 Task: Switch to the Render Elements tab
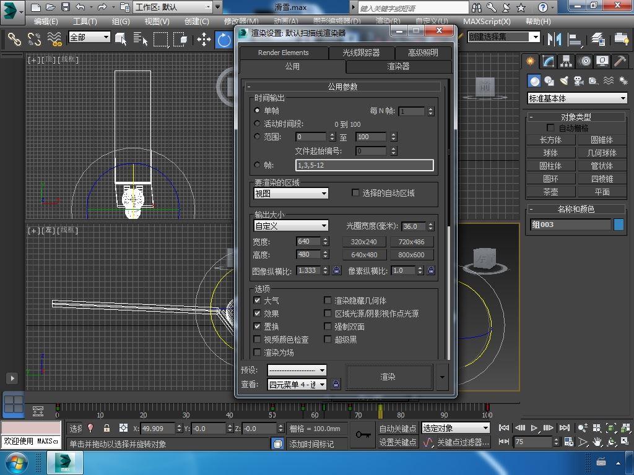283,53
